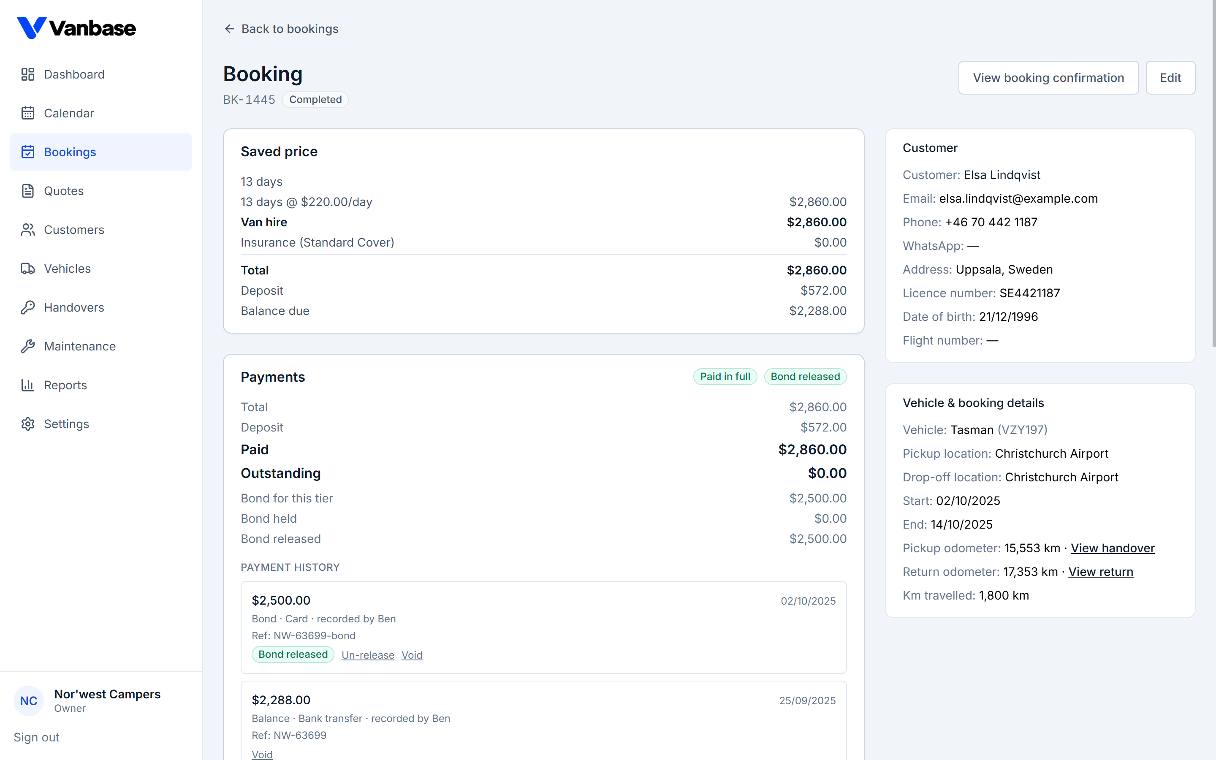Click the Vanbase logo
This screenshot has width=1216, height=760.
point(76,27)
